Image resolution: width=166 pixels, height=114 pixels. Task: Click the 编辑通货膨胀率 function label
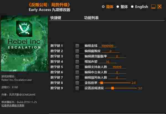point(96,56)
